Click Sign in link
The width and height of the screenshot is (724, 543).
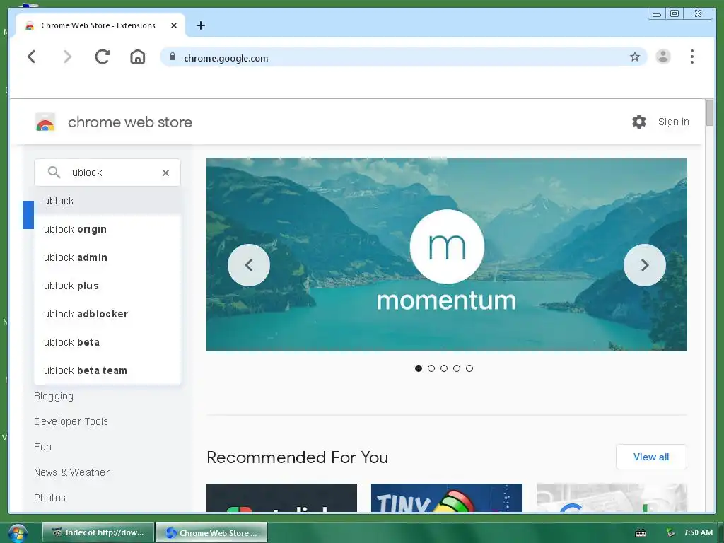point(673,122)
